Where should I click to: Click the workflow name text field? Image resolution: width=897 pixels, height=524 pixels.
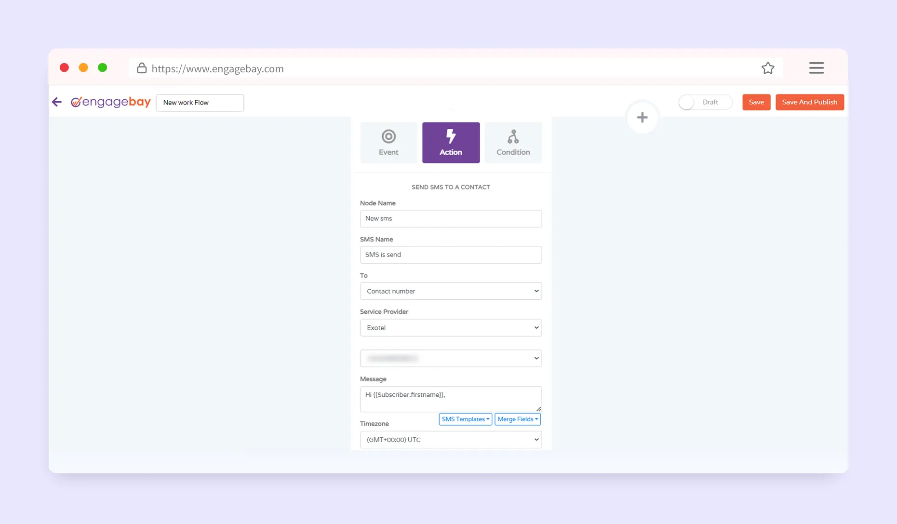[200, 103]
